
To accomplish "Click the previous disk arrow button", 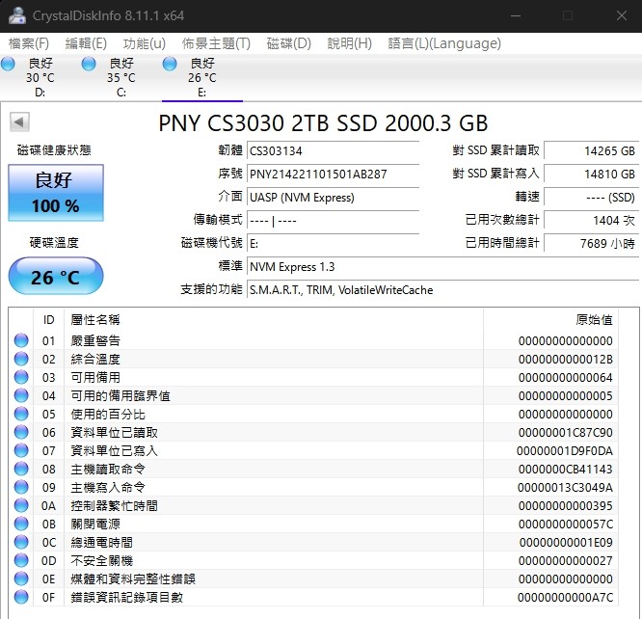I will coord(19,122).
